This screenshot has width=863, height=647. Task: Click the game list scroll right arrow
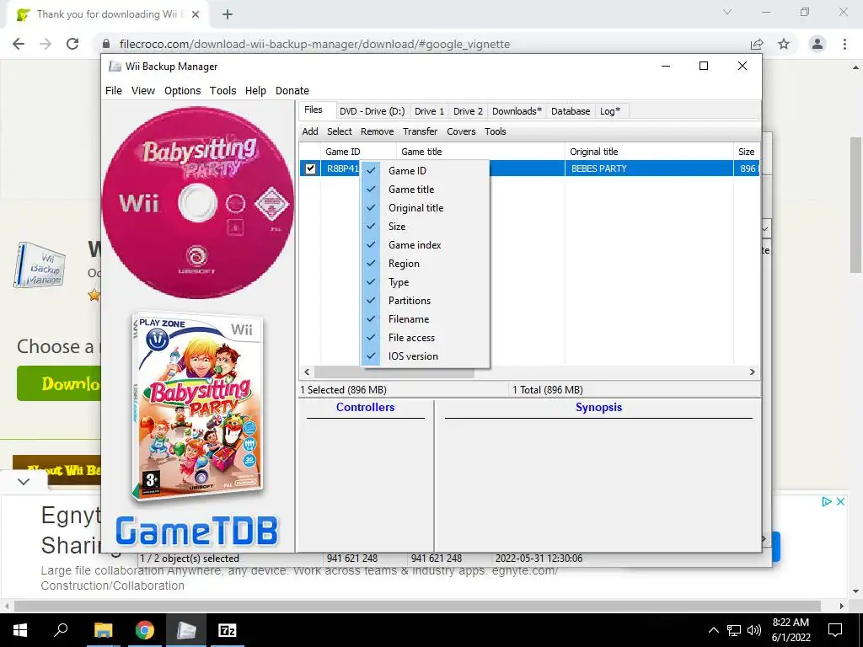[753, 372]
